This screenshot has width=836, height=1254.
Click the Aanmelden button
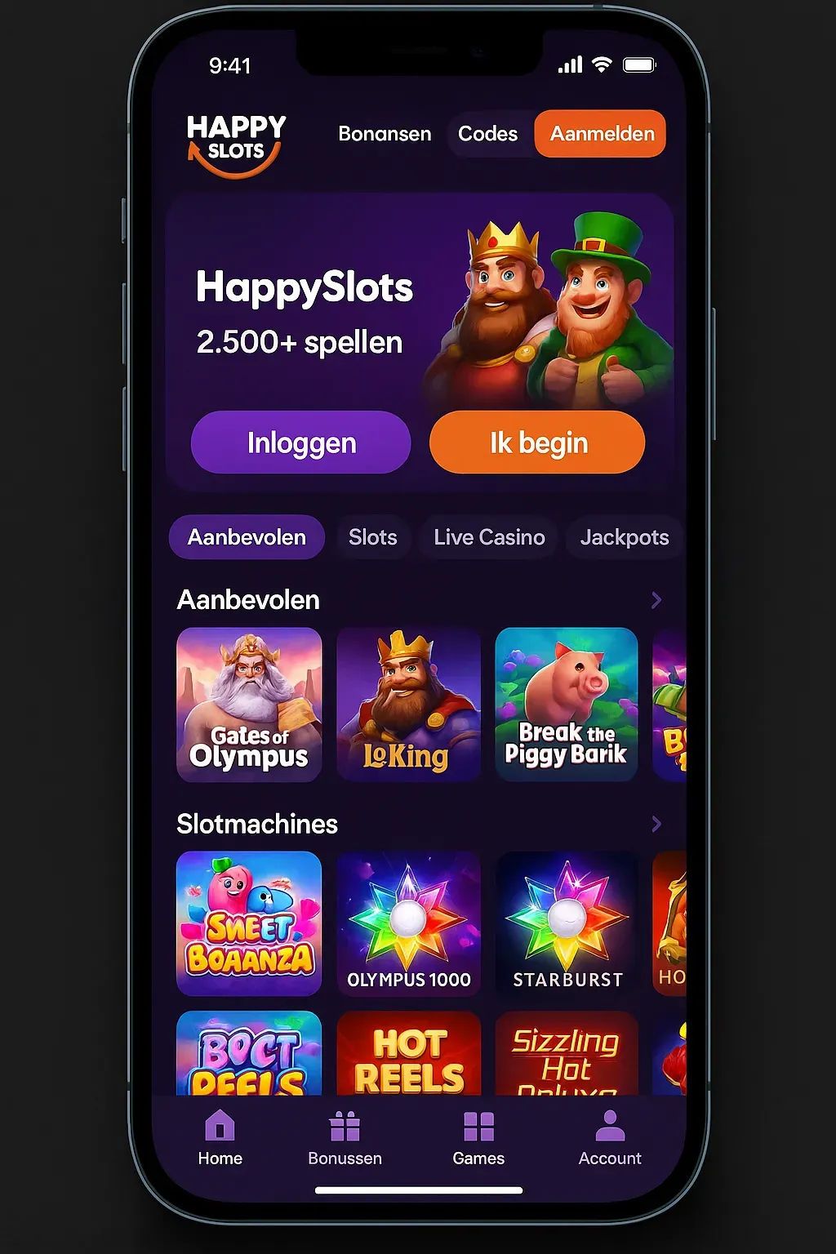601,134
